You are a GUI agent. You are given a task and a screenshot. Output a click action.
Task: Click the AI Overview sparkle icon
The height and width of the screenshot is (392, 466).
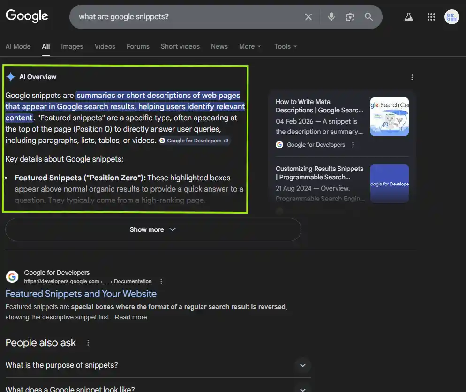[x=11, y=76]
